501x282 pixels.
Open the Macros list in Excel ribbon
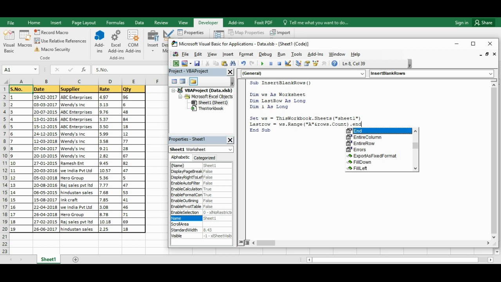[25, 39]
